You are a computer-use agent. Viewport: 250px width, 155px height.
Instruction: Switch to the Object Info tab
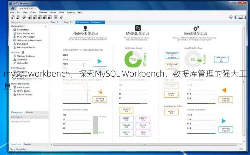point(16,144)
